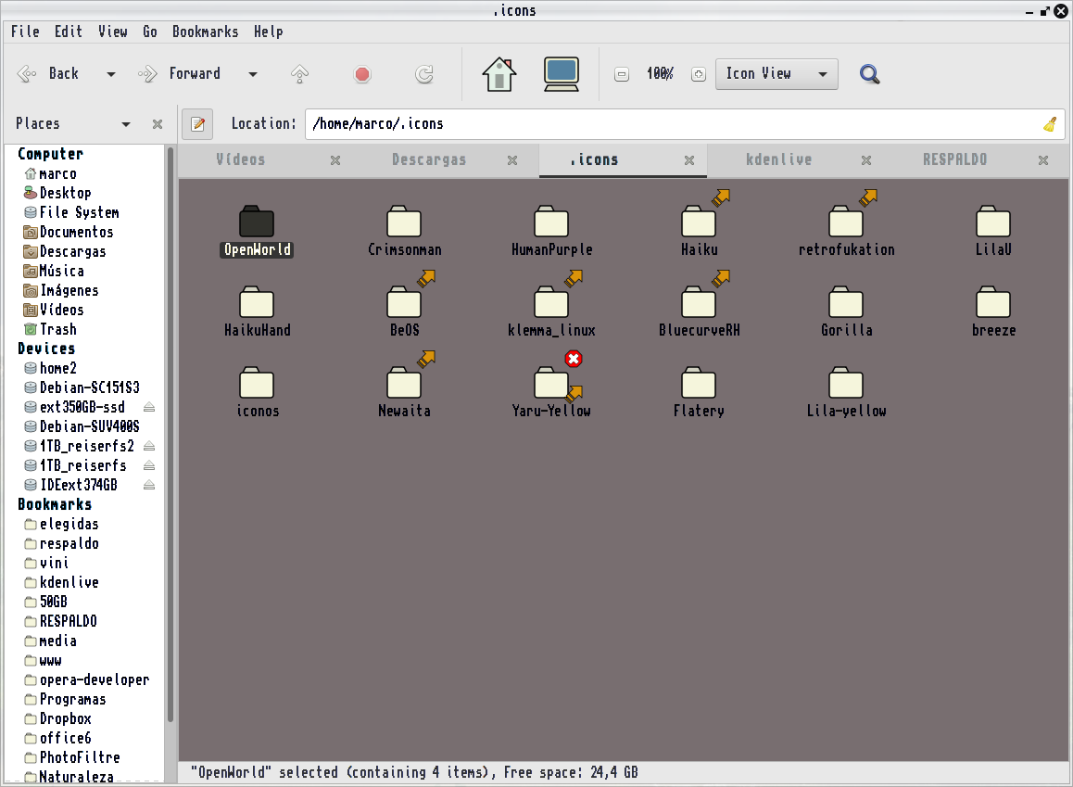1073x787 pixels.
Task: Eject the IDEext374GB device
Action: point(149,485)
